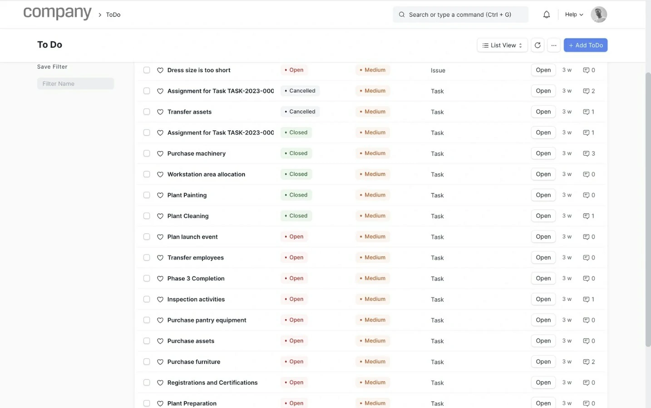Go to company home logo

coord(57,13)
